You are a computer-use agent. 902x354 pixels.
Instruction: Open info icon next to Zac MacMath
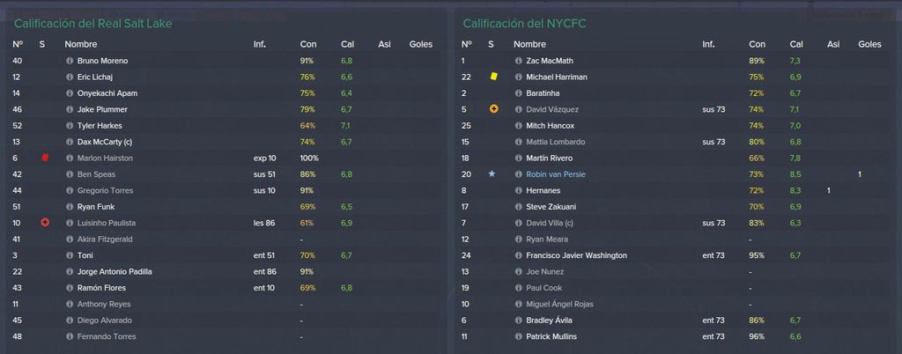518,61
